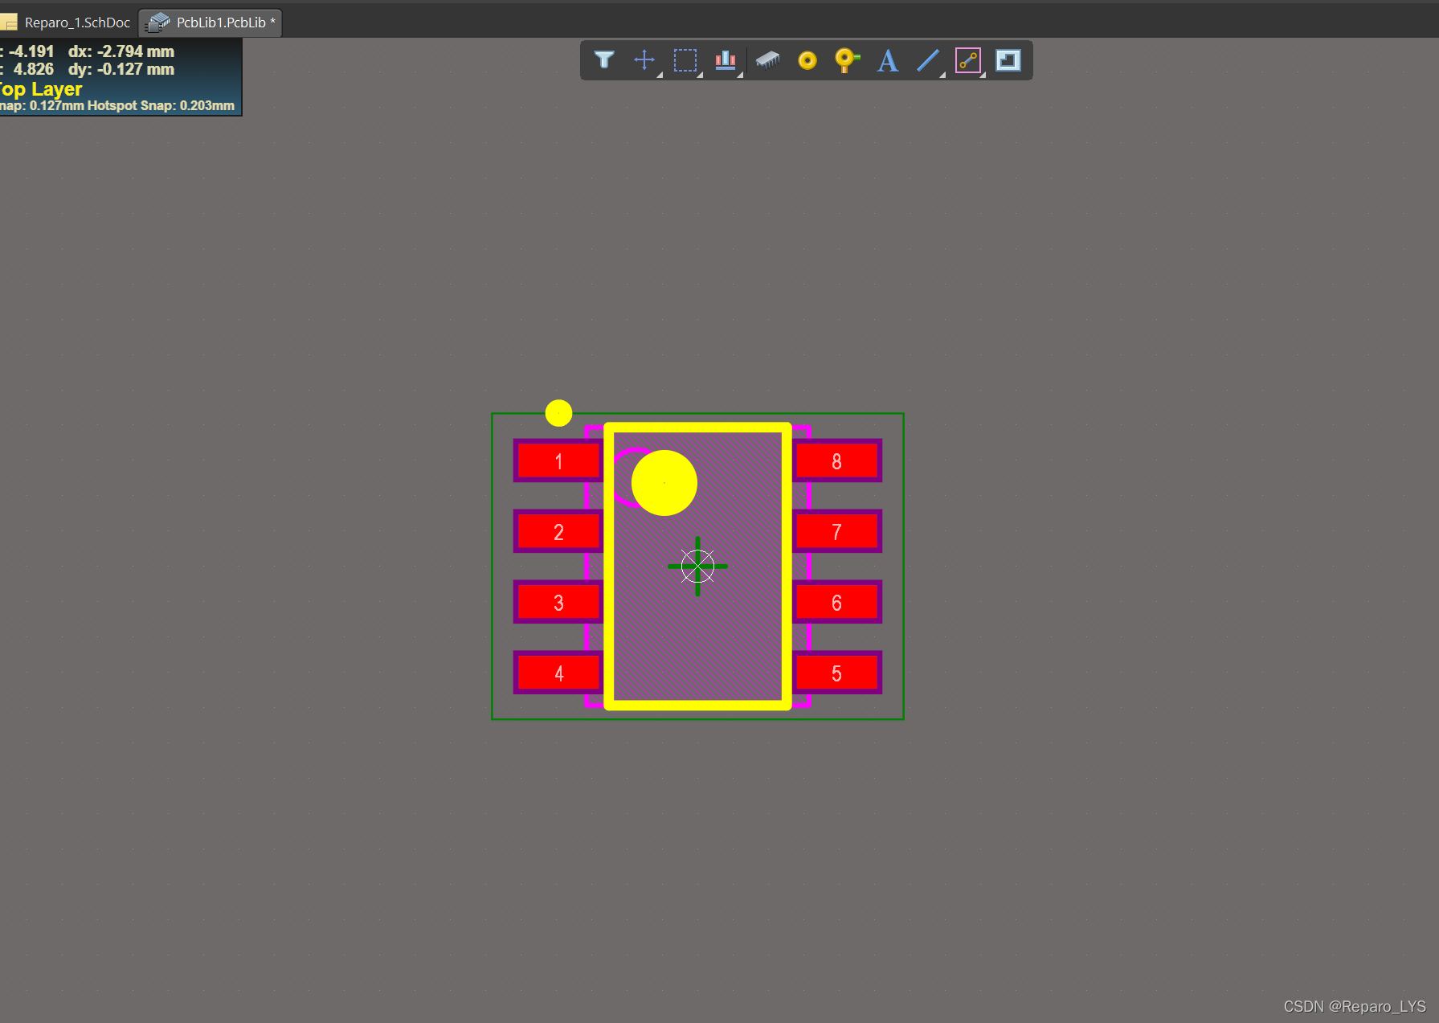Open the Selection Filter funnel tool
Screen dimensions: 1439x1023
tap(604, 60)
